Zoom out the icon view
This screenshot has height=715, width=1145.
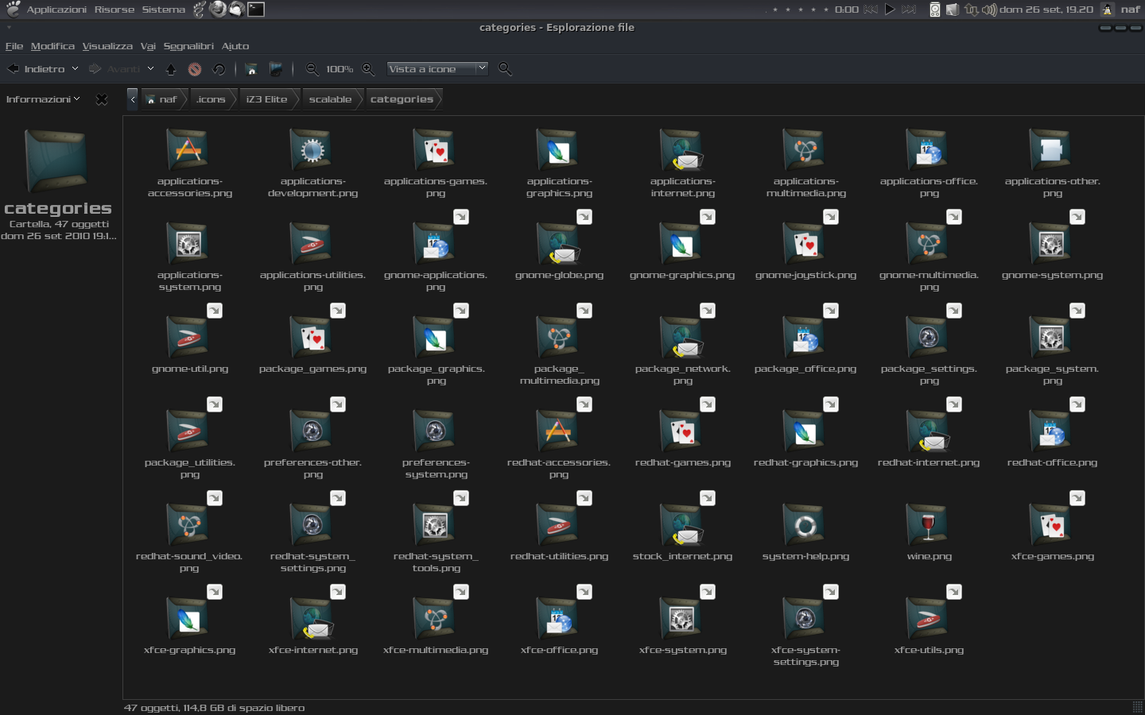(312, 69)
